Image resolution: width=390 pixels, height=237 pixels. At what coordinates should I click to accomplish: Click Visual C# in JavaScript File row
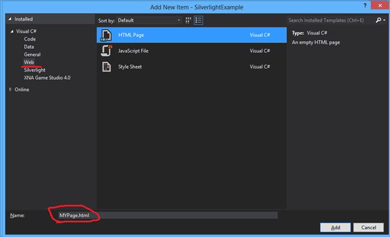(x=260, y=51)
